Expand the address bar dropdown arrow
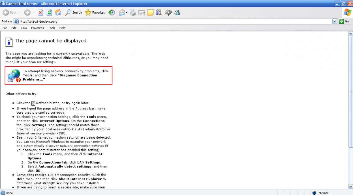This screenshot has width=353, height=195. 335,21
